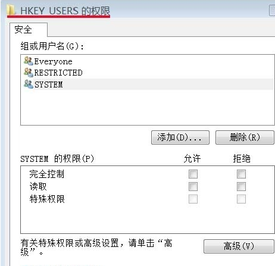Select the RESTRICTED name in the list
This screenshot has height=266, width=275.
(58, 73)
